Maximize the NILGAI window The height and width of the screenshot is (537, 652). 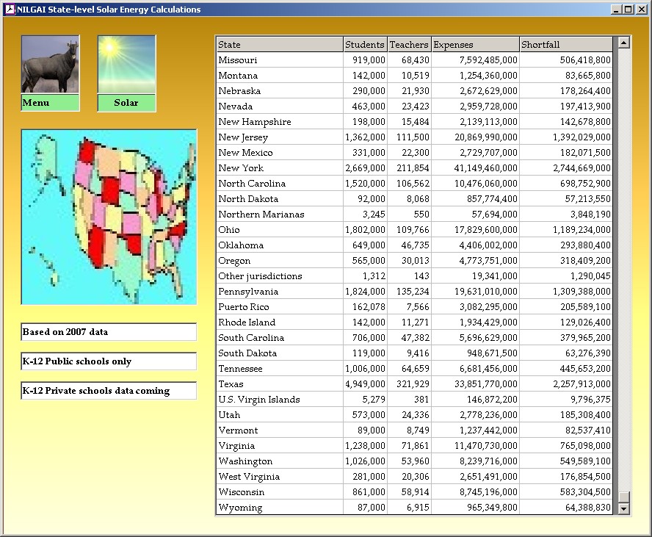pyautogui.click(x=628, y=10)
